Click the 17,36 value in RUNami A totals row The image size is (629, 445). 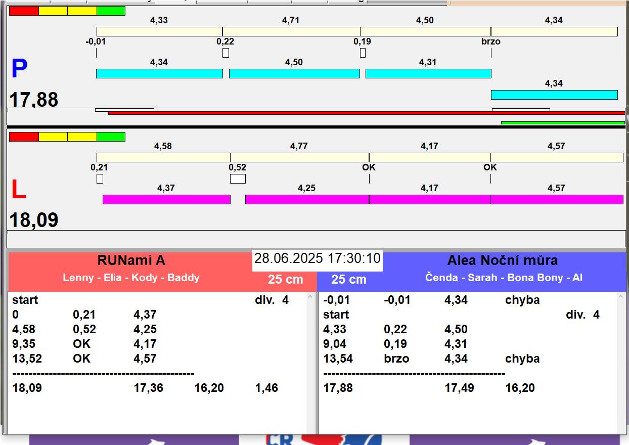click(148, 388)
